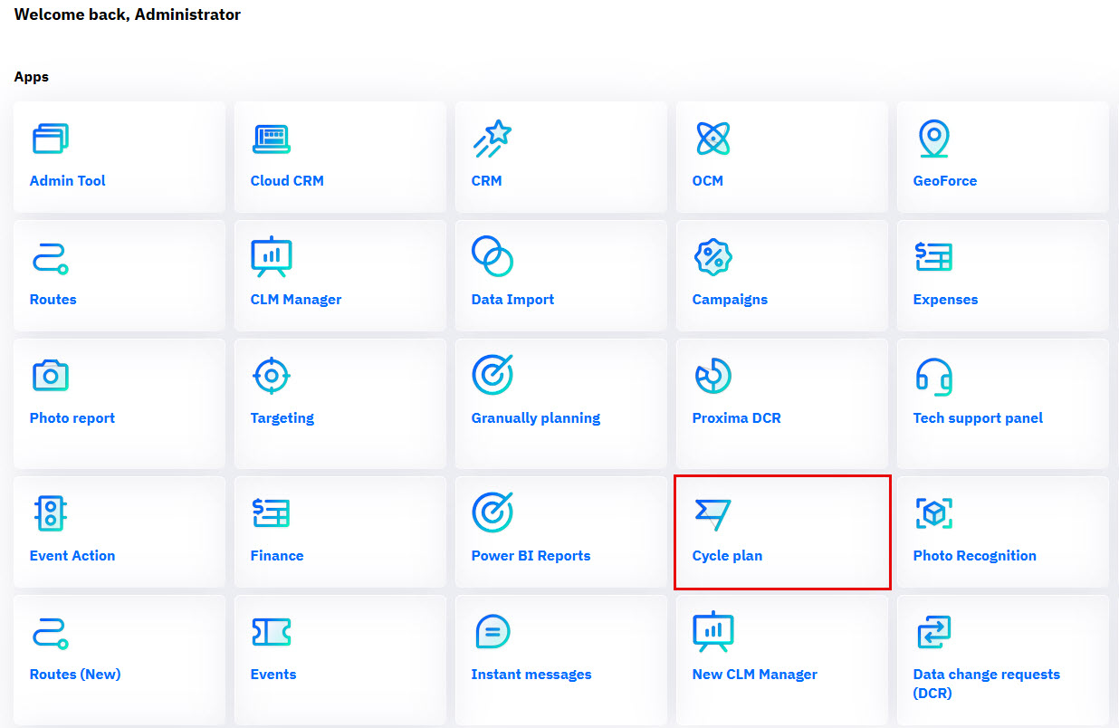Click the Cloud CRM laptop icon

(x=271, y=139)
